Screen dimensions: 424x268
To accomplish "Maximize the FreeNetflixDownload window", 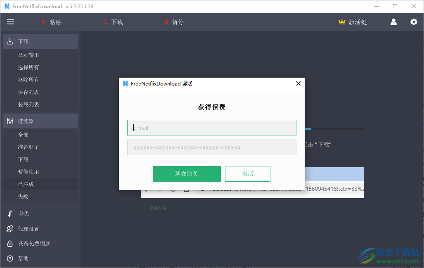I will [395, 6].
